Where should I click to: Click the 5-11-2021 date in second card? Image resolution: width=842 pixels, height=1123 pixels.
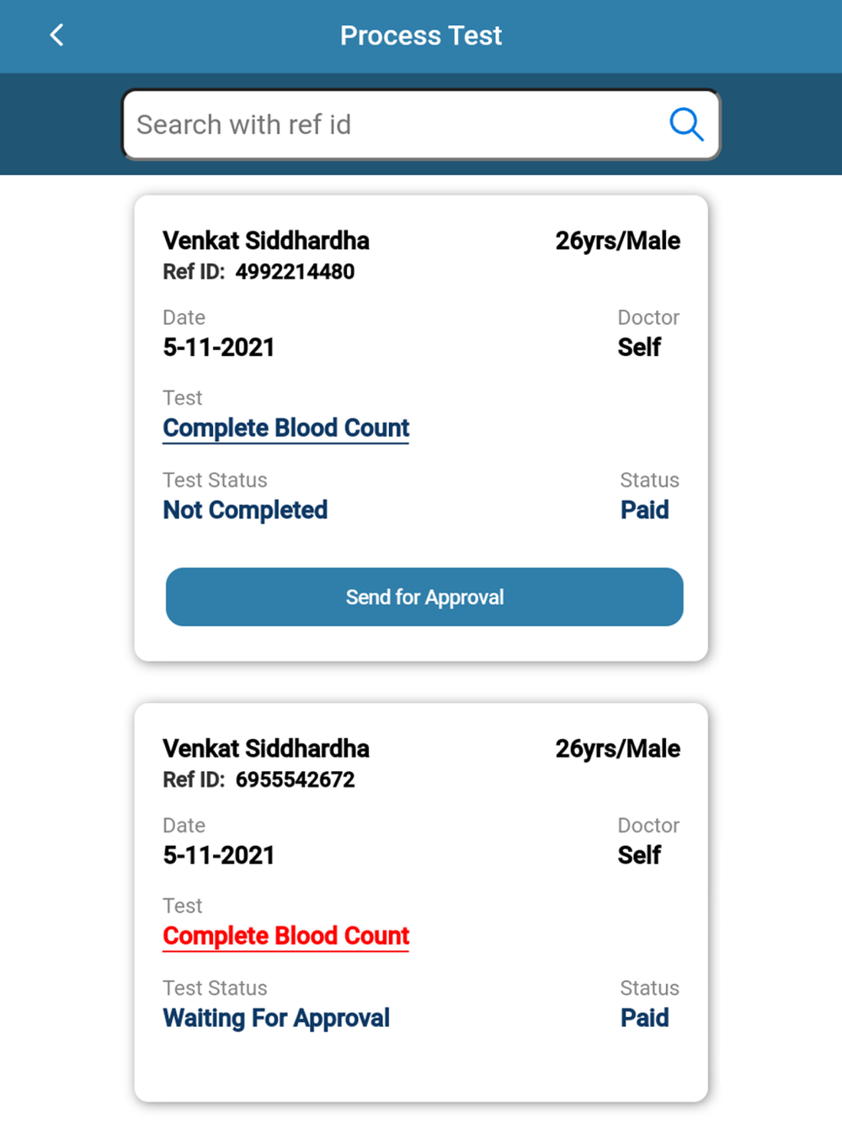click(x=219, y=854)
